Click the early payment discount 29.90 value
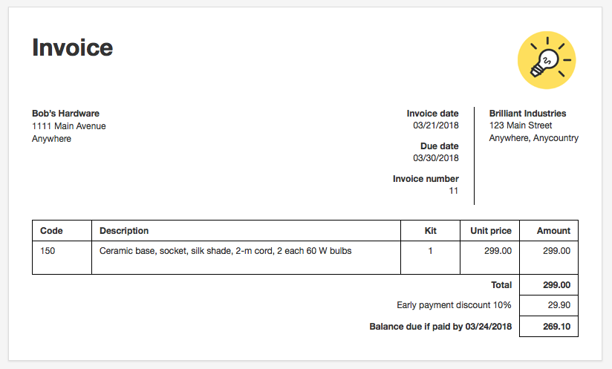 click(559, 305)
